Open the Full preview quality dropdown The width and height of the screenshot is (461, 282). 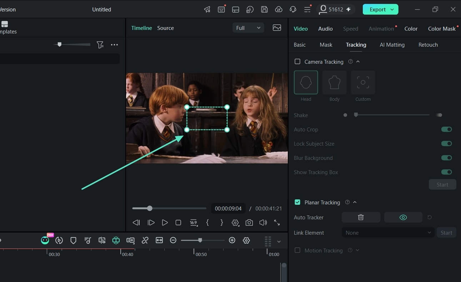click(248, 28)
